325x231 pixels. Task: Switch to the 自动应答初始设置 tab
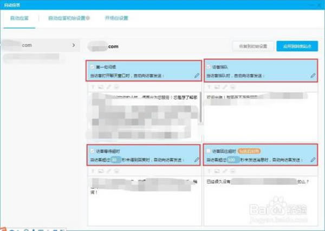click(69, 17)
